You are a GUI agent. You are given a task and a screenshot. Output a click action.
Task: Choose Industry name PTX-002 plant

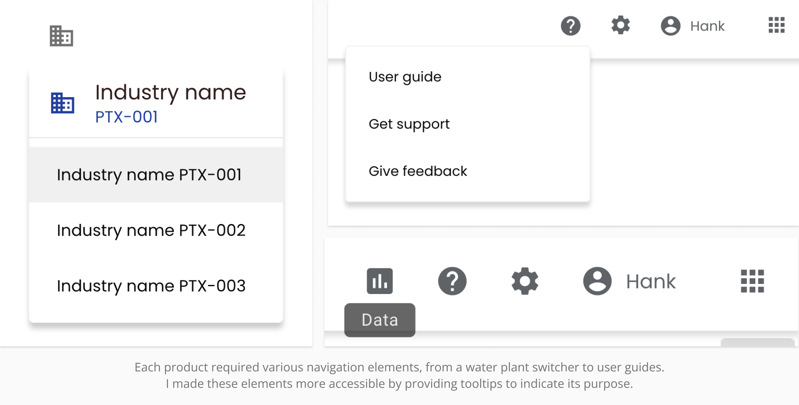point(151,230)
